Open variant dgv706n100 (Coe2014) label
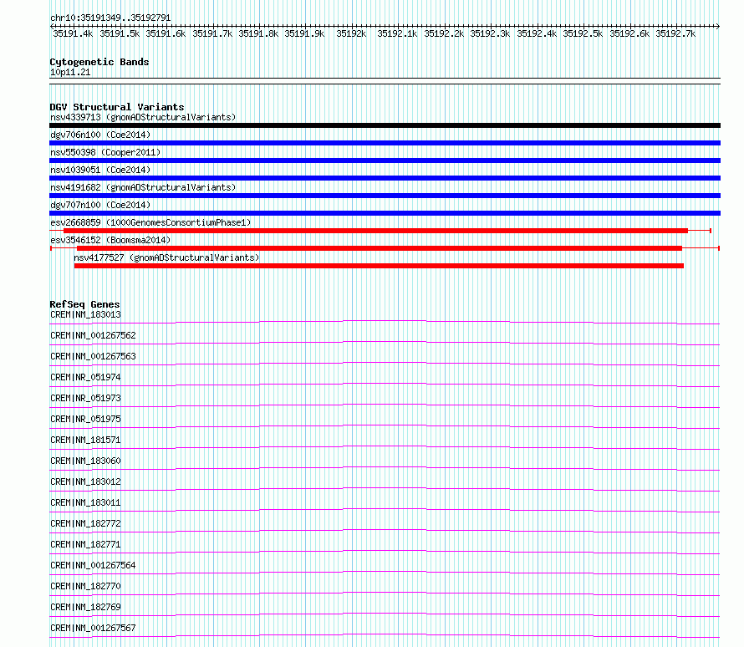The height and width of the screenshot is (647, 744). click(100, 135)
